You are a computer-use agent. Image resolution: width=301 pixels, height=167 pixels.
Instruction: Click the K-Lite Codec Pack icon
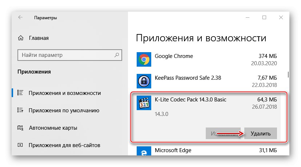click(x=144, y=103)
